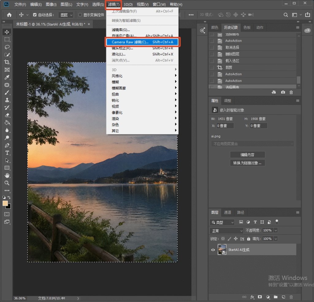
Task: Activate the Crop tool in the toolbar
Action: click(7, 62)
